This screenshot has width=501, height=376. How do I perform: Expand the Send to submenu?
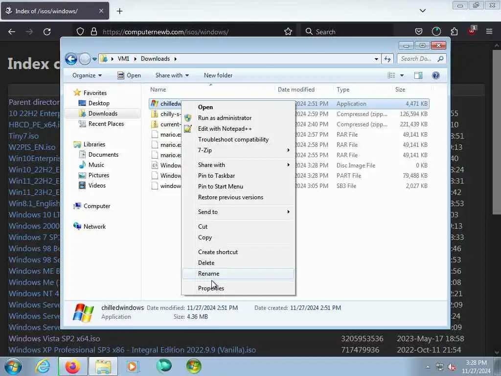(x=238, y=212)
